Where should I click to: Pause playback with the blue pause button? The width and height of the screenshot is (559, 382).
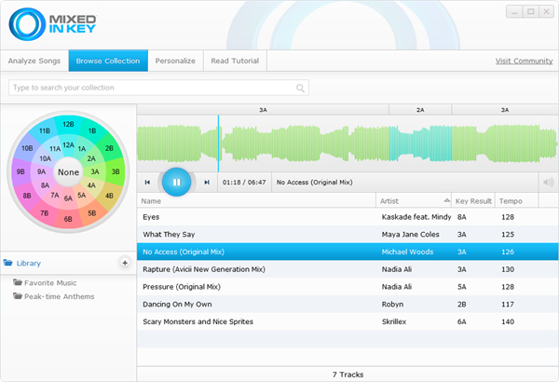(177, 182)
